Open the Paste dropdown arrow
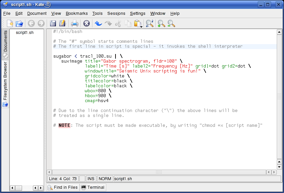This screenshot has height=193, width=284. point(142,27)
